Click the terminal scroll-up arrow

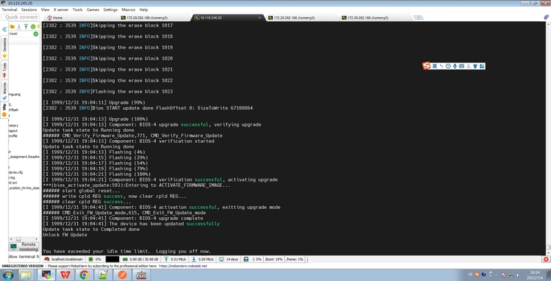point(548,24)
